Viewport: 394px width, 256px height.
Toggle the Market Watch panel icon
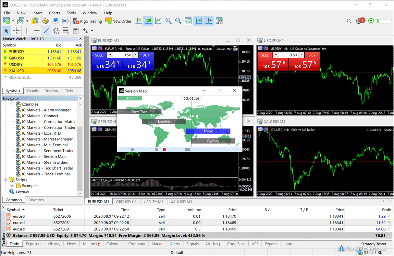tap(35, 21)
